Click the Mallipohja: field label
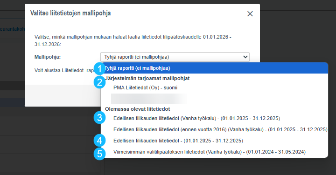This screenshot has height=175, width=336. (48, 57)
